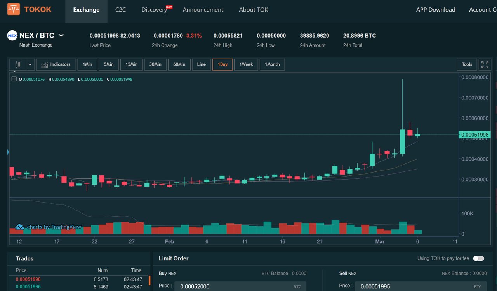Collapse the OHLC legend box icon
This screenshot has height=291, width=497.
14,79
